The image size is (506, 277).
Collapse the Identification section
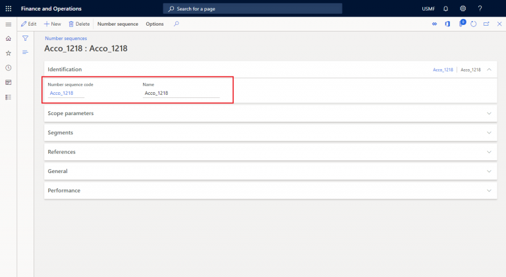pos(488,69)
